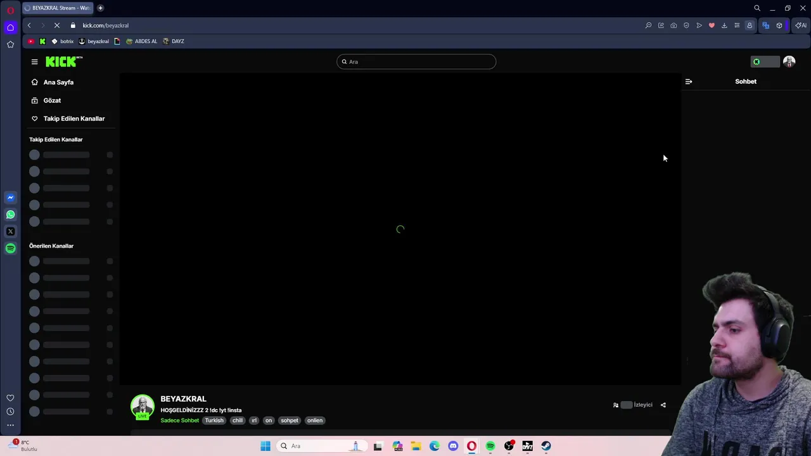Open the Easy Setup sliders icon

click(737, 25)
